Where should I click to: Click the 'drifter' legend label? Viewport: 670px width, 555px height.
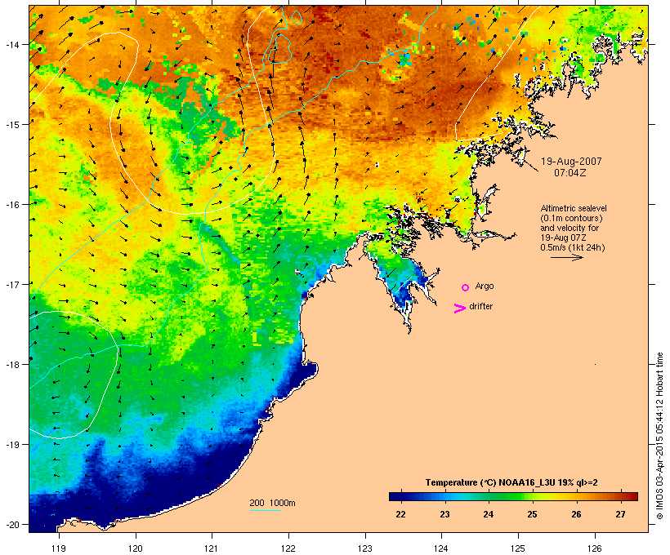tap(480, 306)
